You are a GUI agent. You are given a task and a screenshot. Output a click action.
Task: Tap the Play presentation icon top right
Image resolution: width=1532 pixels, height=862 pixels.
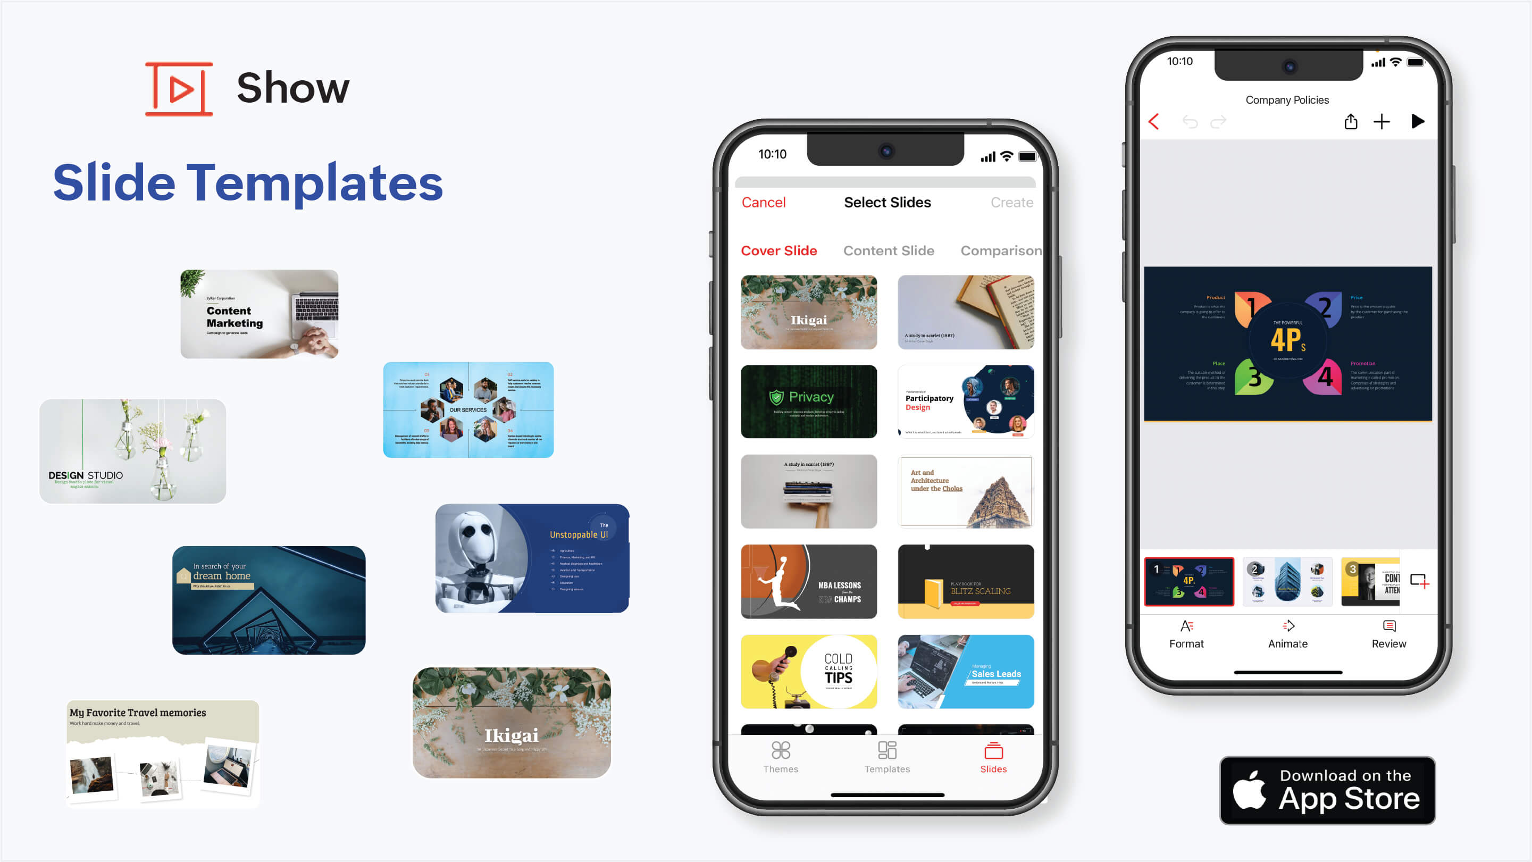pyautogui.click(x=1417, y=121)
